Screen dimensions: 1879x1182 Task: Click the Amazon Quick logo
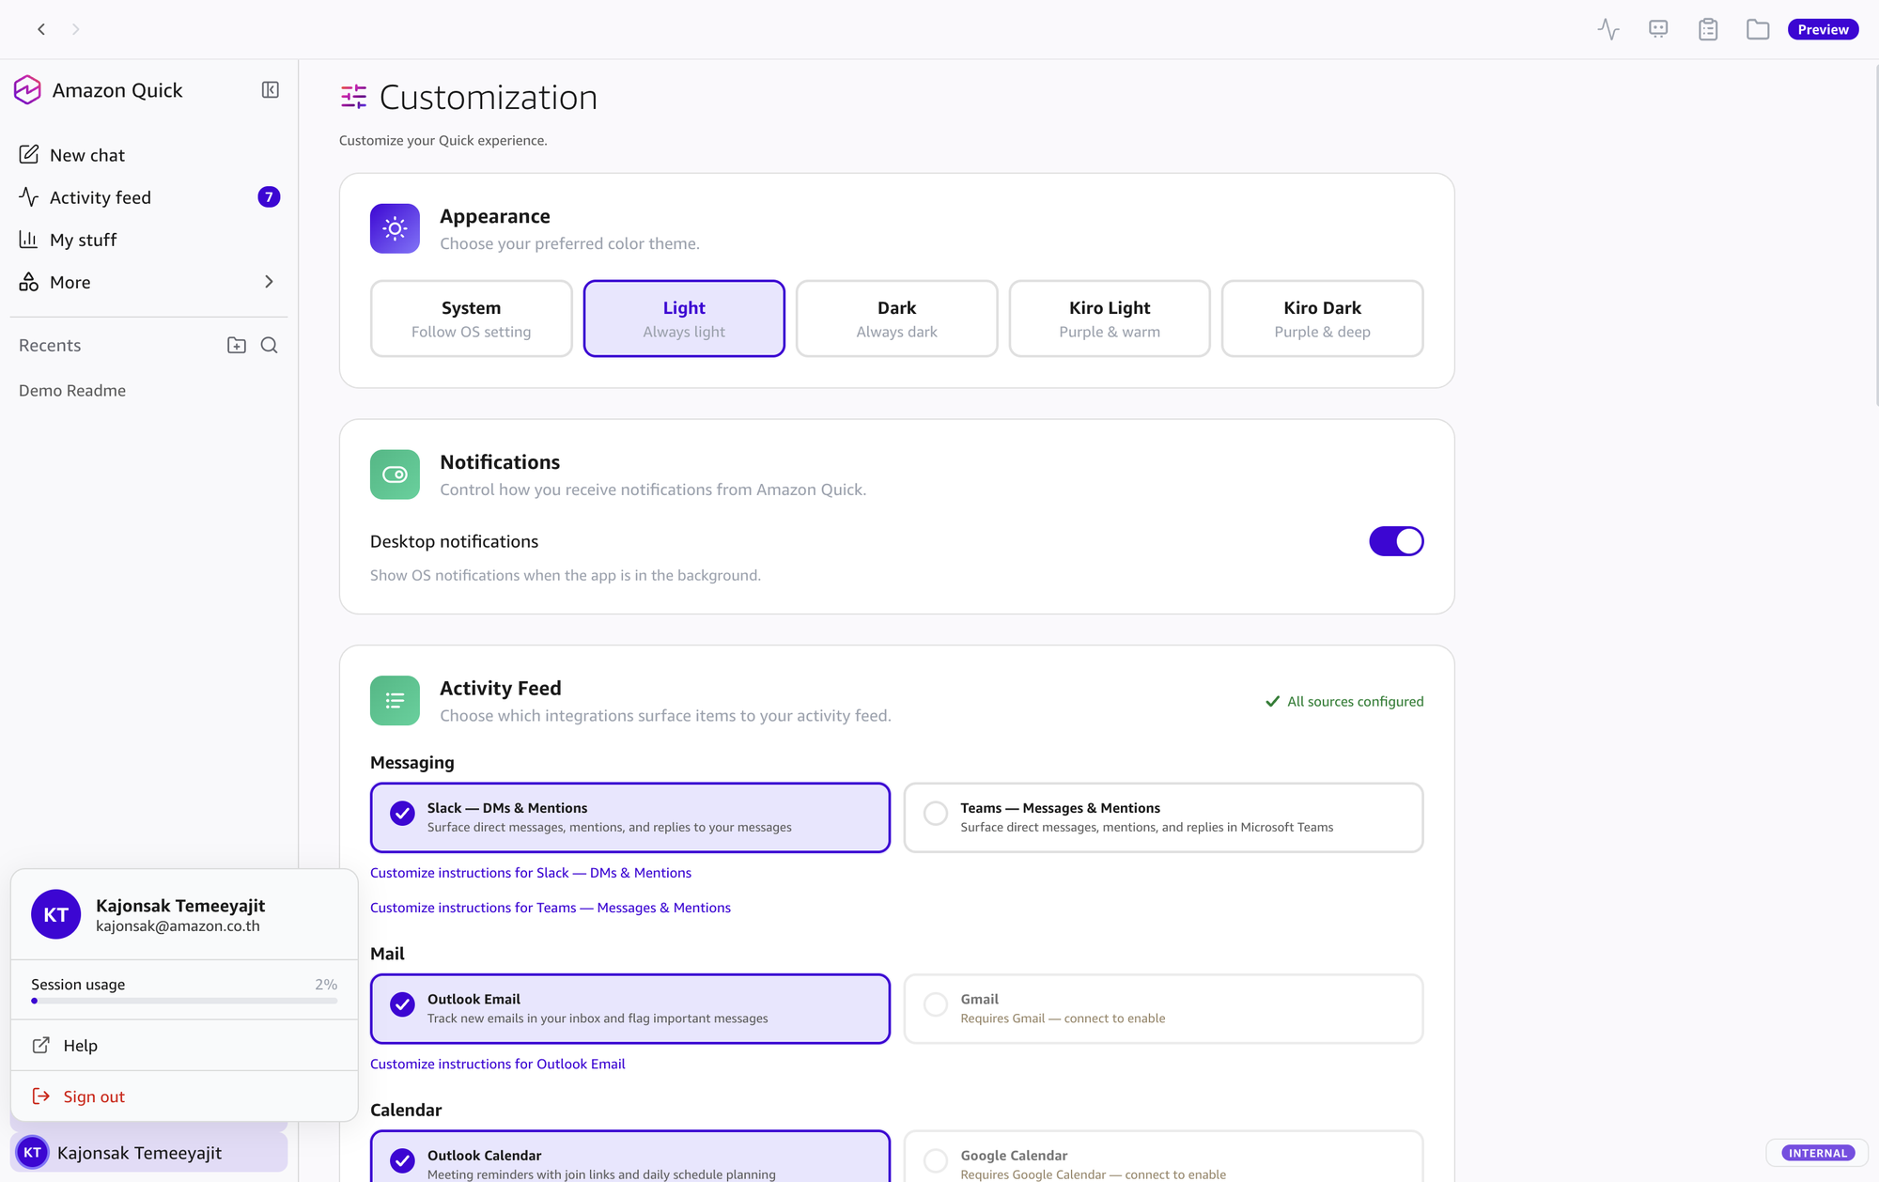[27, 90]
